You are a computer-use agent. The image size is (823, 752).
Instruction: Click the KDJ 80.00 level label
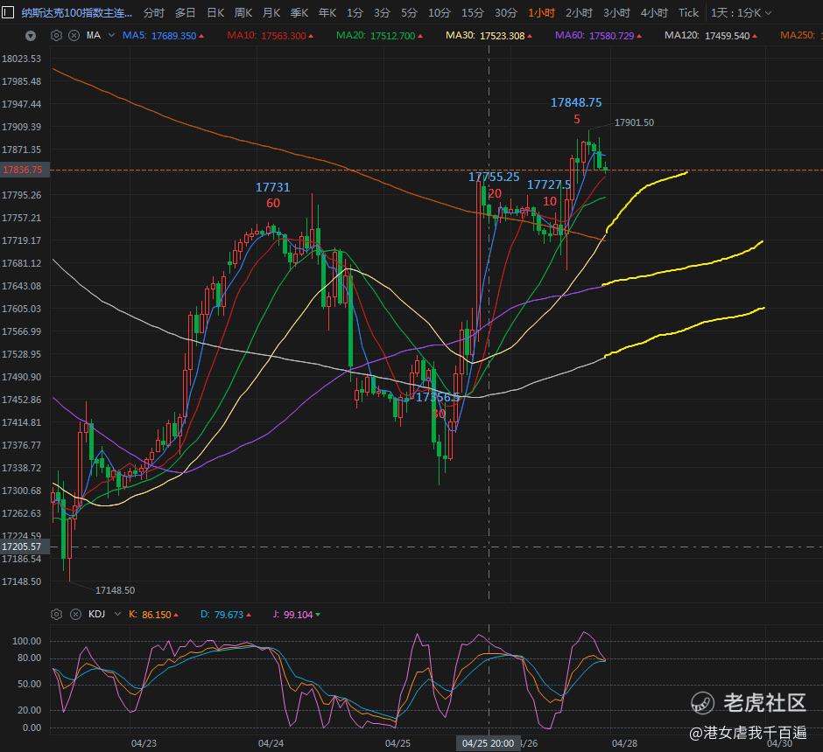pyautogui.click(x=30, y=658)
